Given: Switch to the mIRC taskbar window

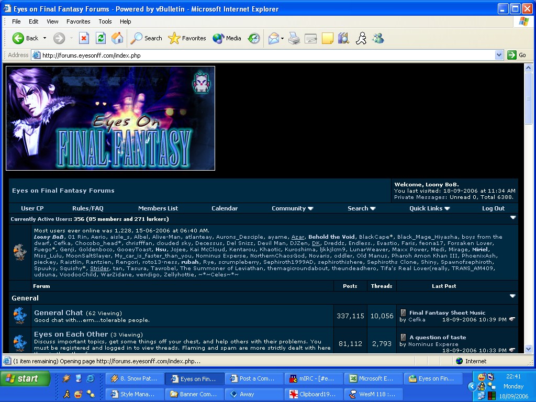Looking at the screenshot, I should point(314,378).
